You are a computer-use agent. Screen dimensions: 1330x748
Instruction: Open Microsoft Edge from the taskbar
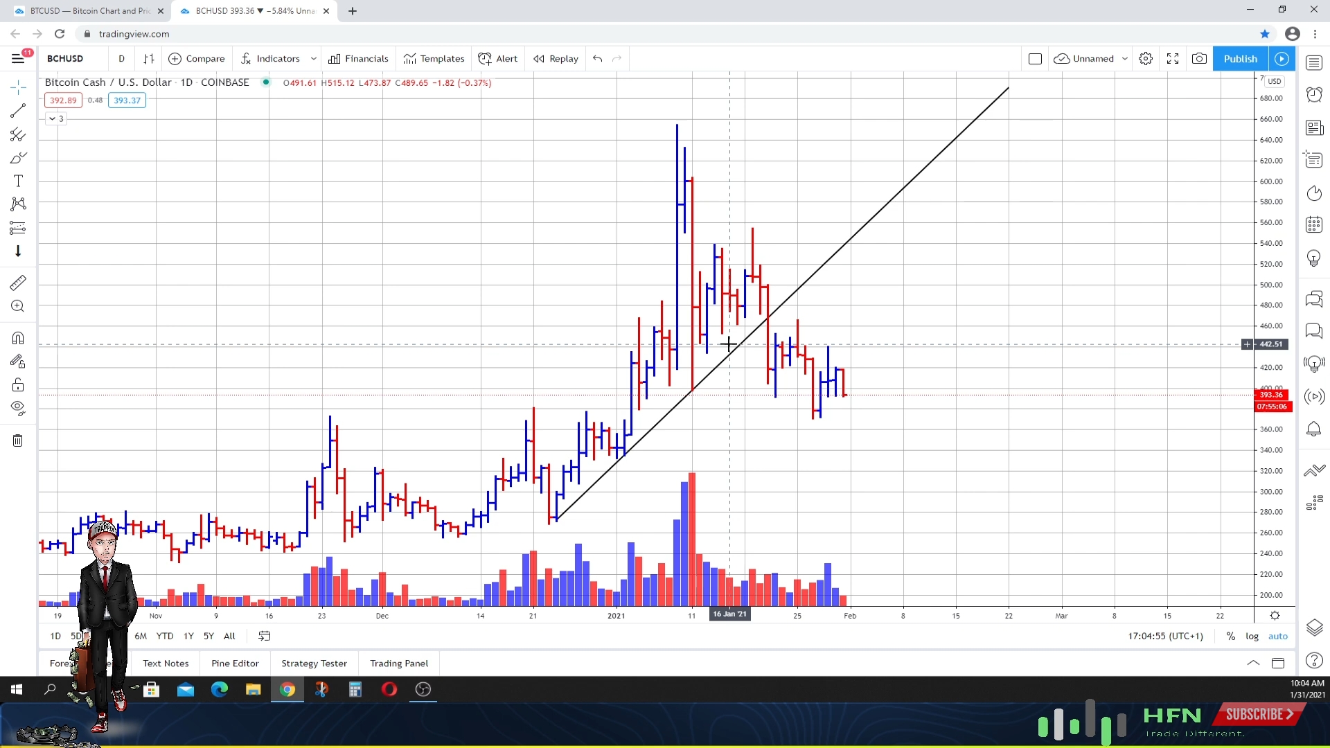coord(220,690)
